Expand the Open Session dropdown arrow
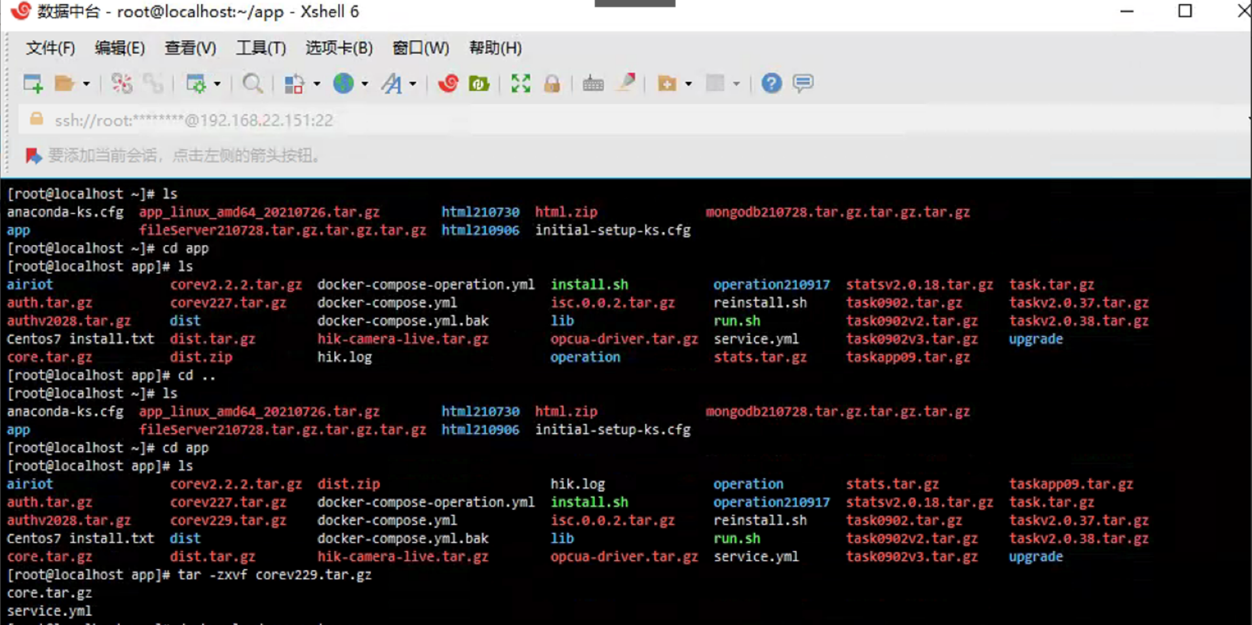Viewport: 1252px width, 625px height. pyautogui.click(x=86, y=84)
